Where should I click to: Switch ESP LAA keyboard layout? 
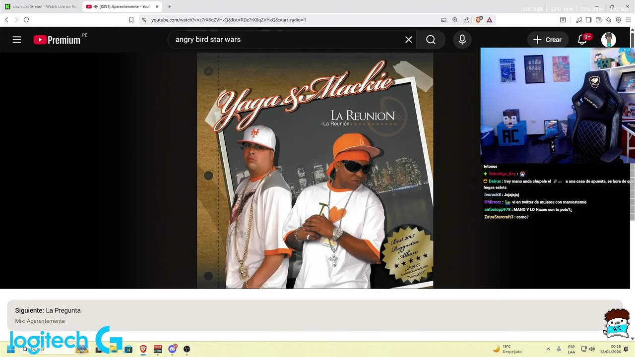pos(571,349)
